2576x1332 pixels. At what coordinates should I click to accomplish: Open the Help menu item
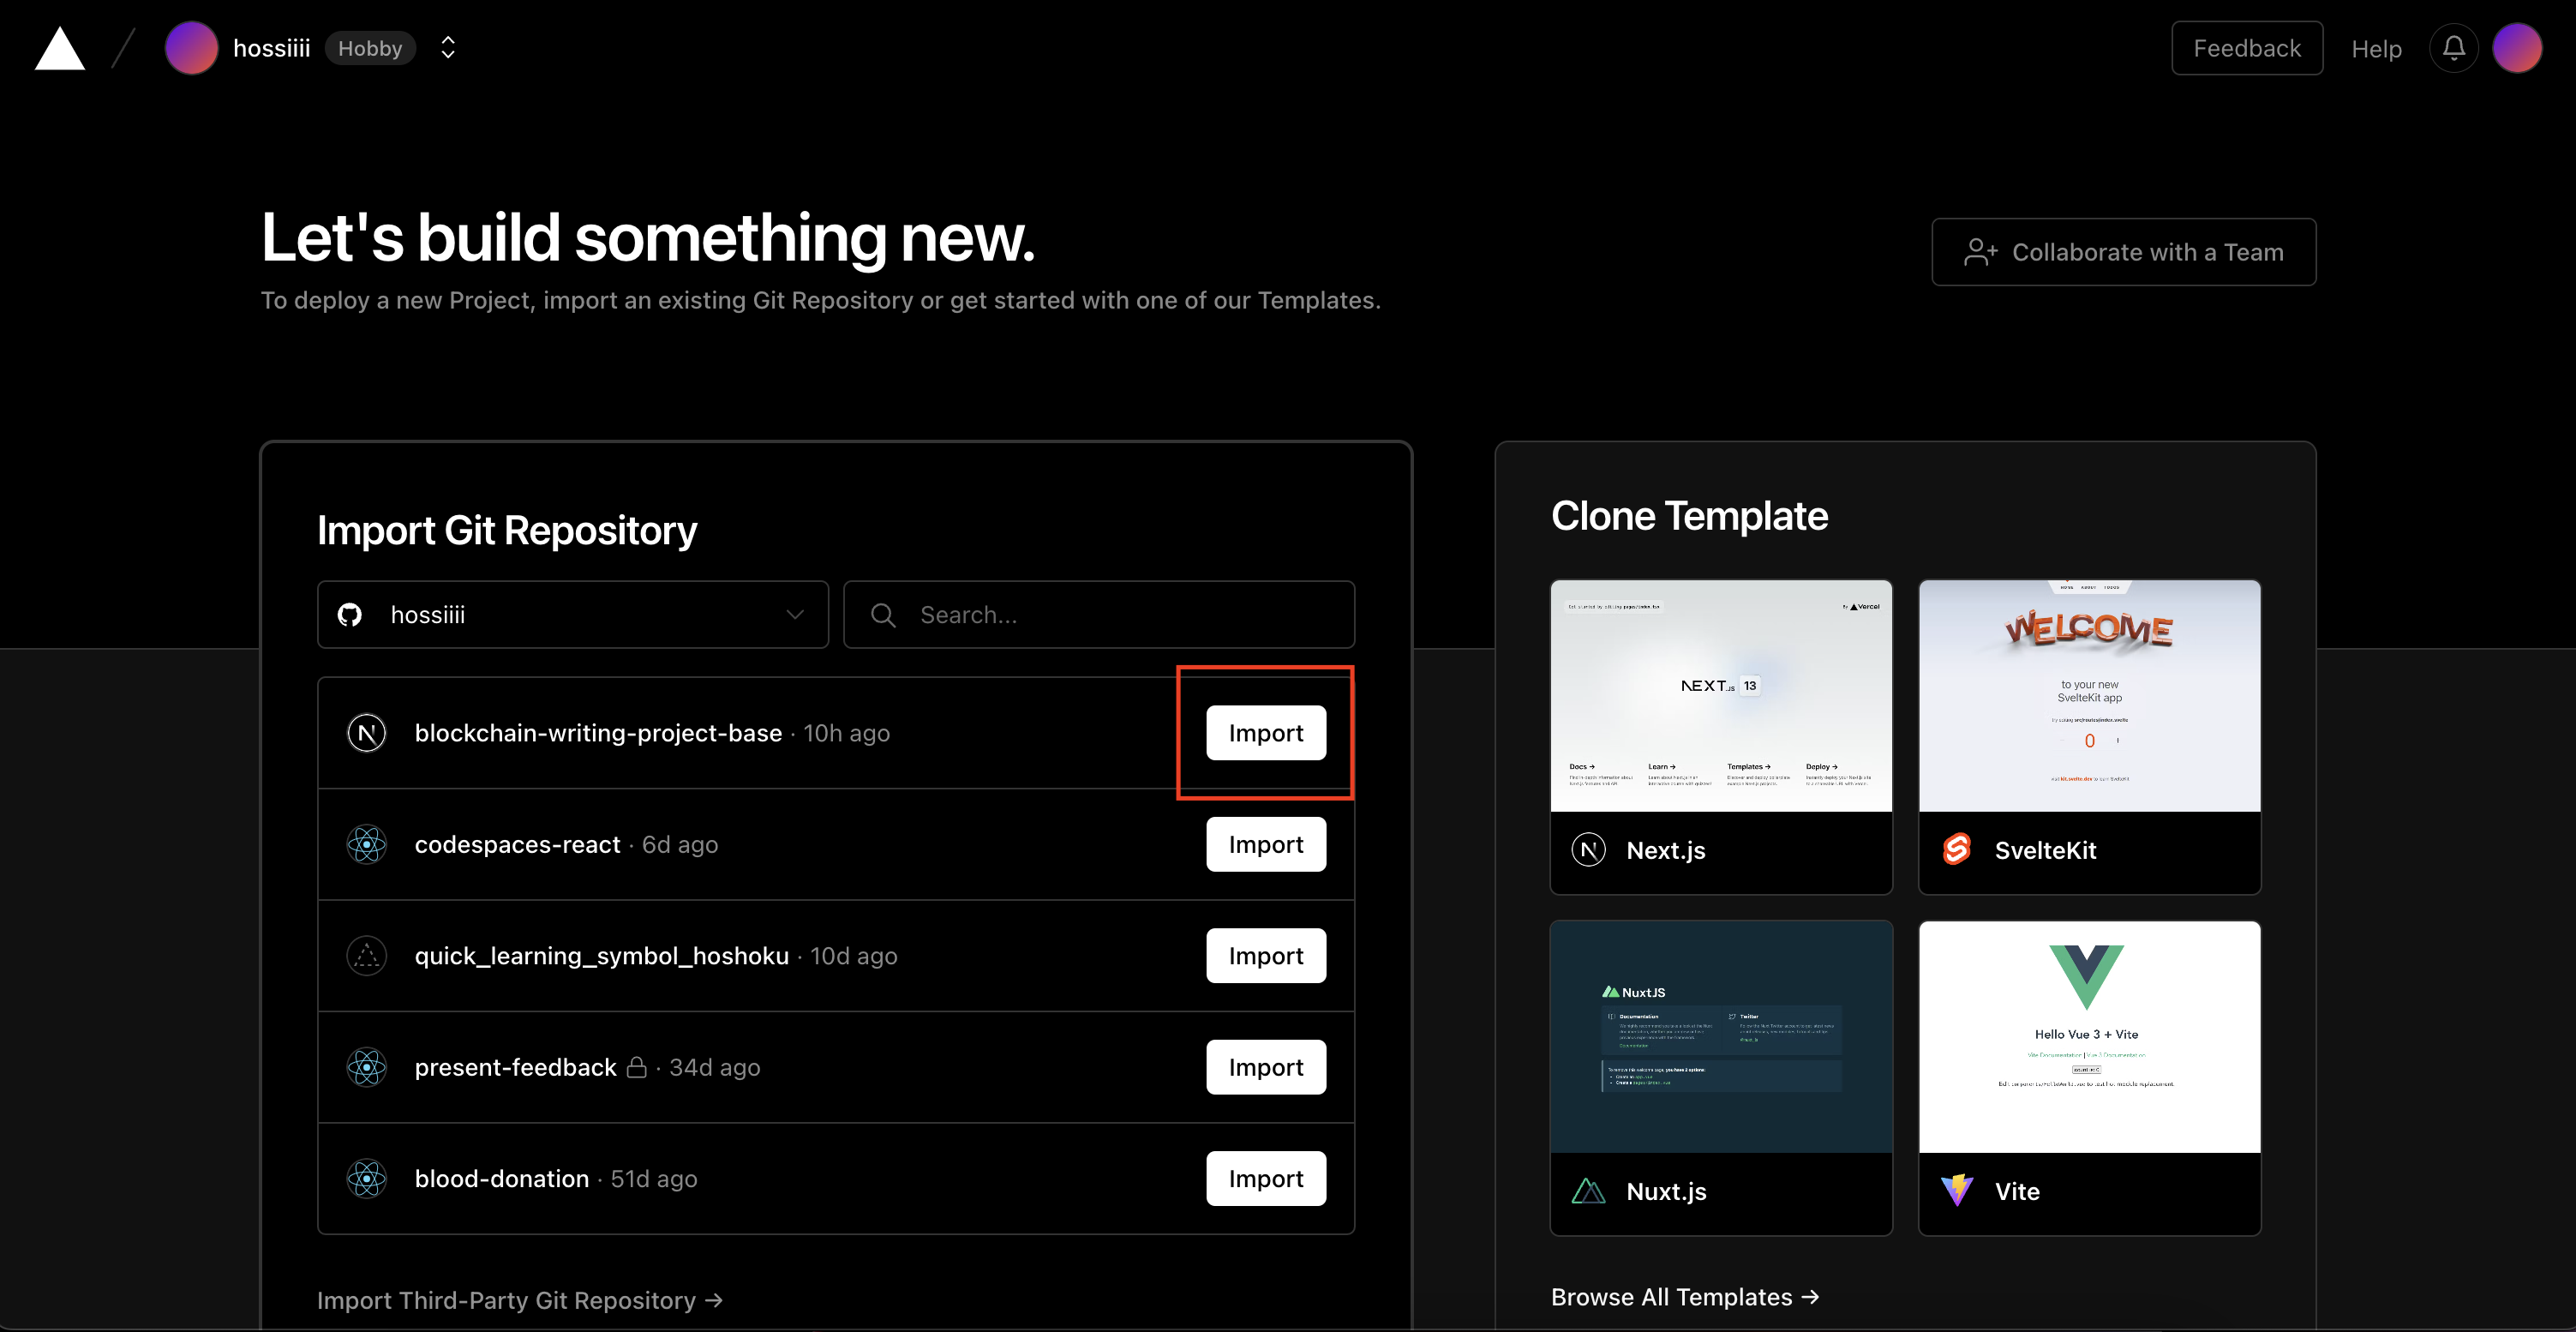(x=2376, y=49)
